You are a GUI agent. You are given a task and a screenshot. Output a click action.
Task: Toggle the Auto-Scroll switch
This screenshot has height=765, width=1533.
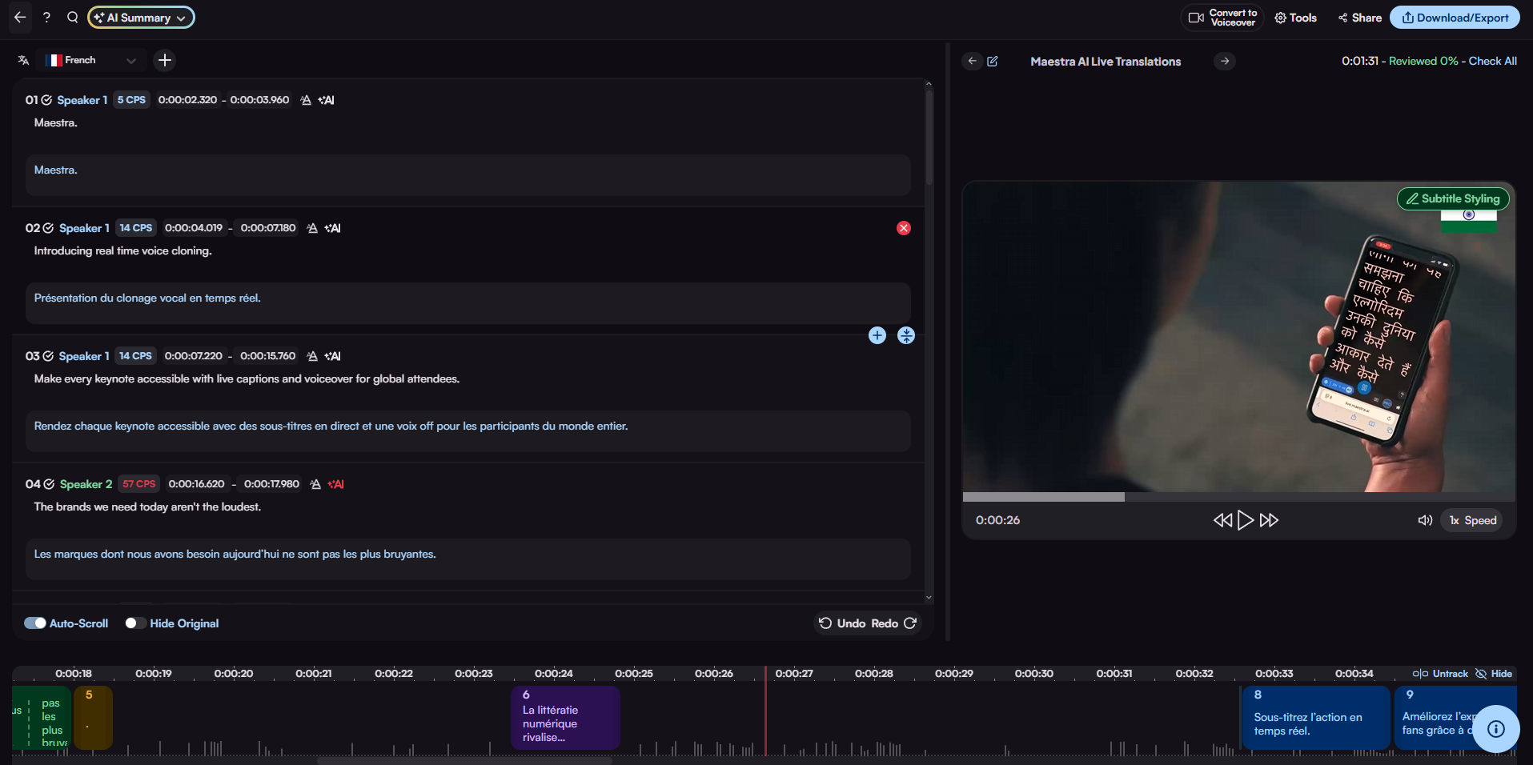[35, 623]
